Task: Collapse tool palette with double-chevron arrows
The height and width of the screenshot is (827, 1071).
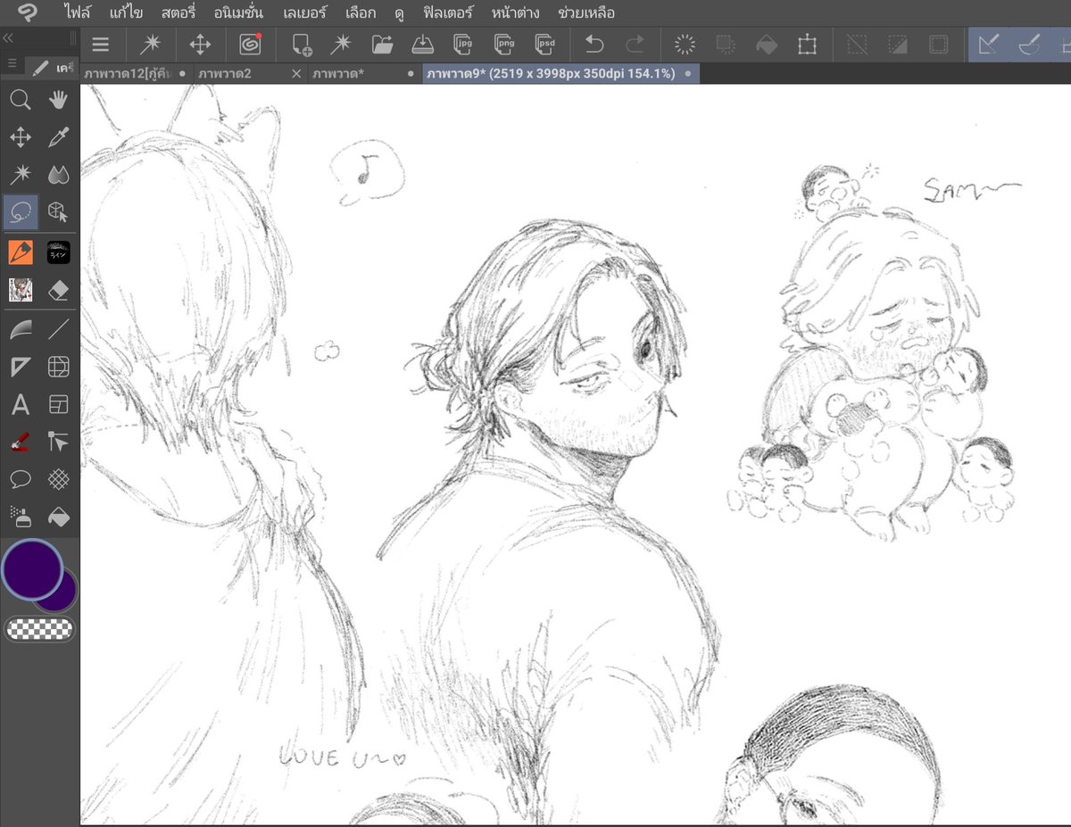Action: 7,38
